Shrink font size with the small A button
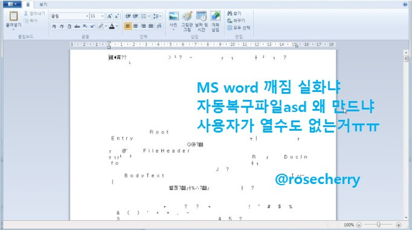Image resolution: width=412 pixels, height=230 pixels. pyautogui.click(x=117, y=16)
